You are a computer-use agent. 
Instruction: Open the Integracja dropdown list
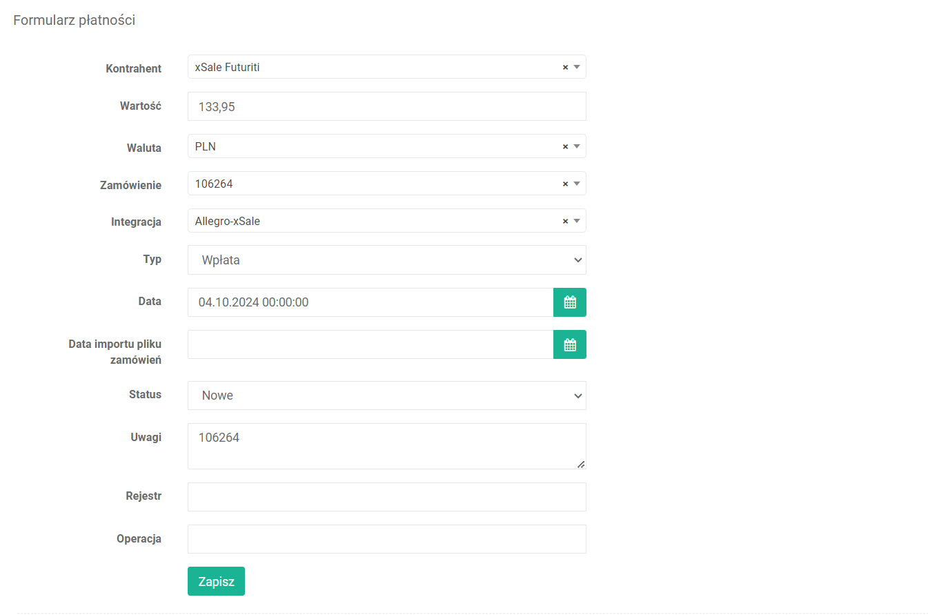[577, 222]
